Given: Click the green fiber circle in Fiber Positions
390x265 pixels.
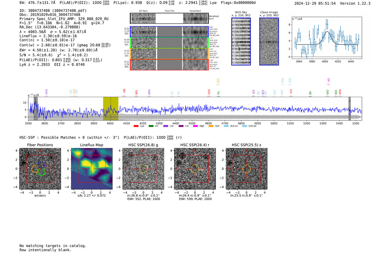Looking at the screenshot, I should (x=42, y=172).
